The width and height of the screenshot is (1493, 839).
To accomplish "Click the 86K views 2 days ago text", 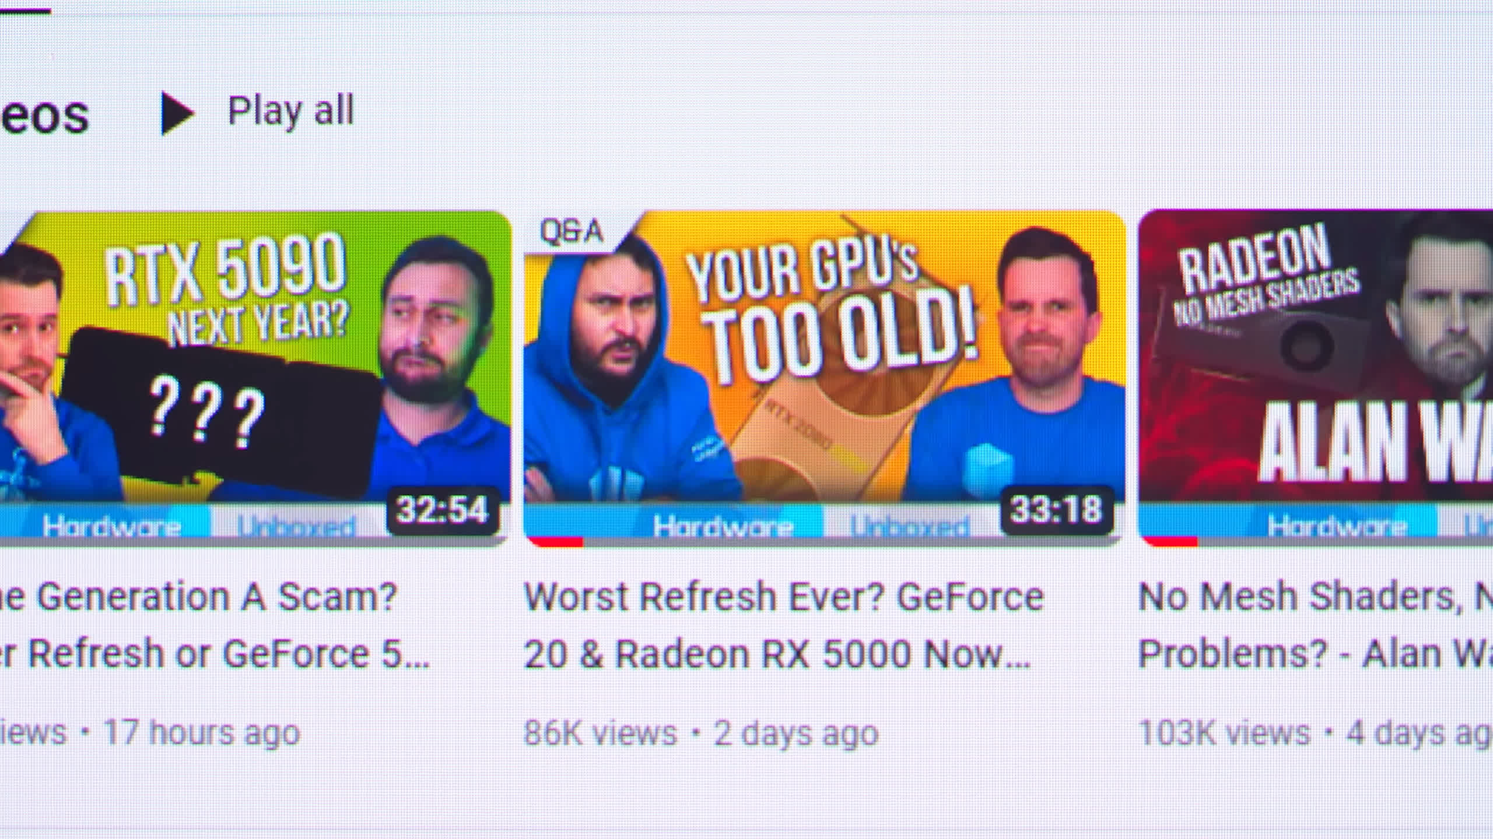I will 700,733.
